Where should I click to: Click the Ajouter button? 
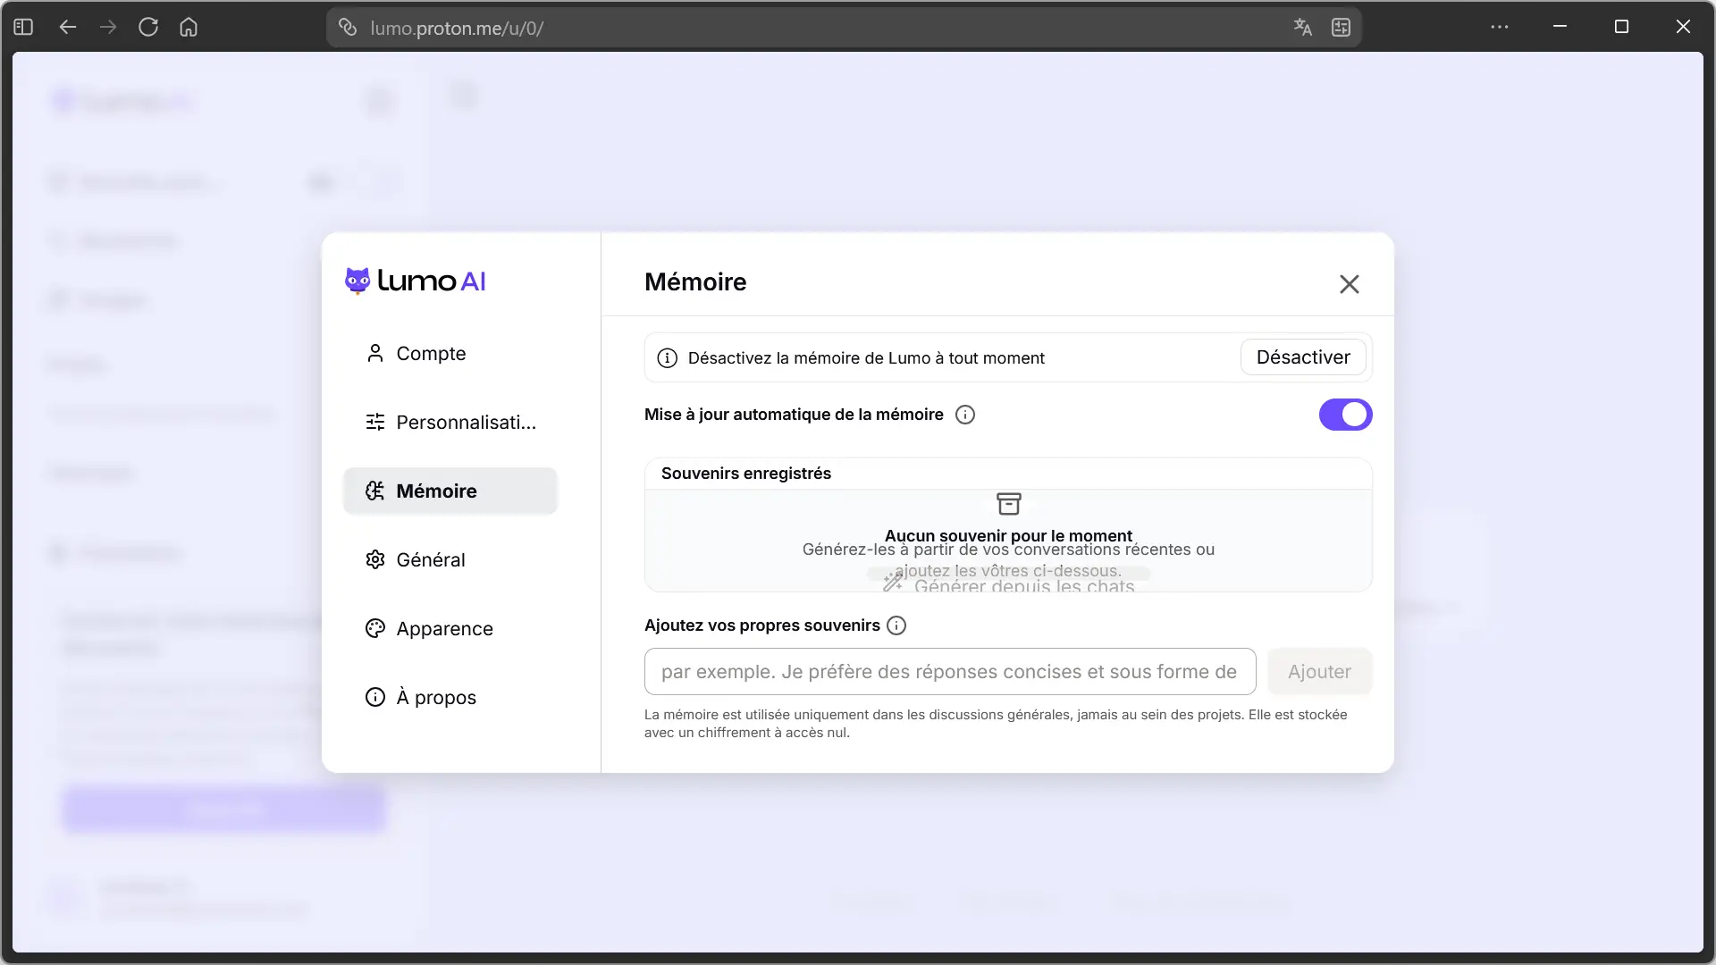click(x=1319, y=672)
